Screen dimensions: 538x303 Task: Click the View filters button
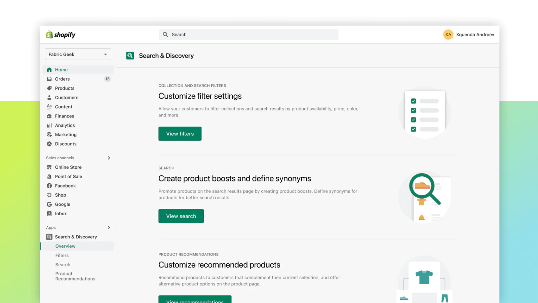tap(180, 134)
